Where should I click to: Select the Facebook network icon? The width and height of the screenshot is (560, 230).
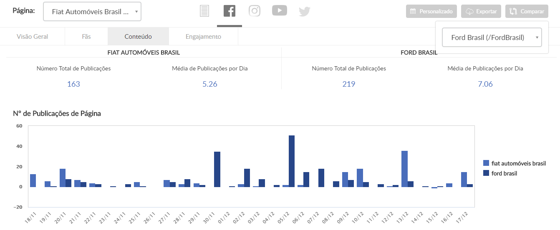[230, 11]
